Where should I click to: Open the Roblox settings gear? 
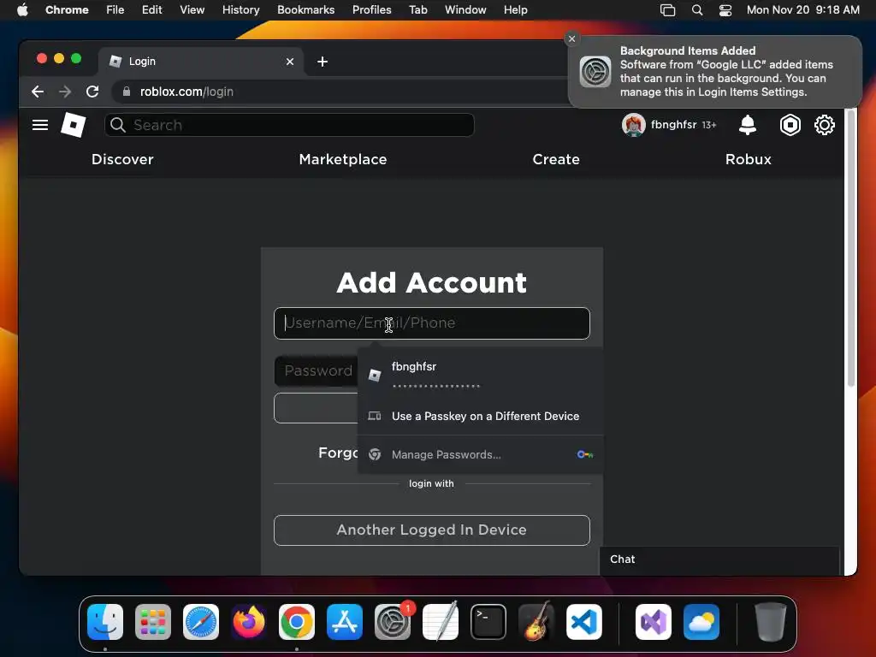tap(824, 125)
